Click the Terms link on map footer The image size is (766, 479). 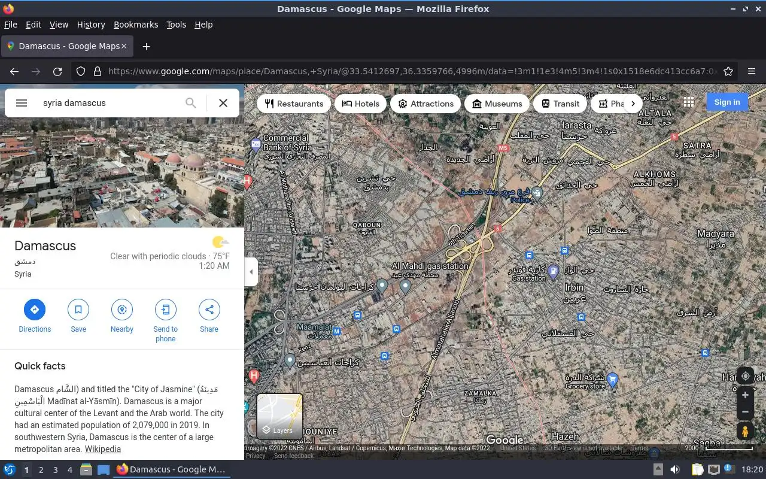(x=639, y=448)
